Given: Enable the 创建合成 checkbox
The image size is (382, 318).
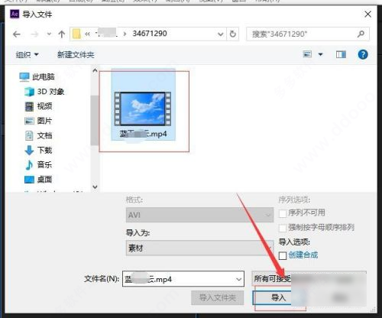Looking at the screenshot, I should [283, 255].
